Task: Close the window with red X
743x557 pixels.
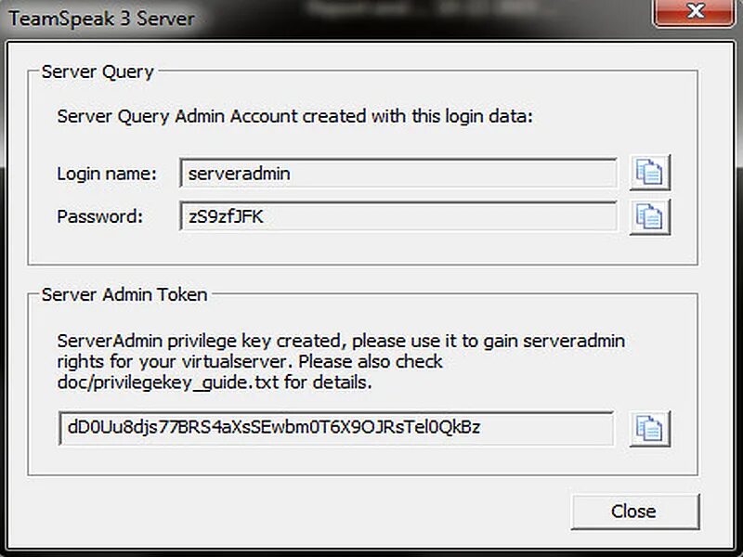Action: 694,12
